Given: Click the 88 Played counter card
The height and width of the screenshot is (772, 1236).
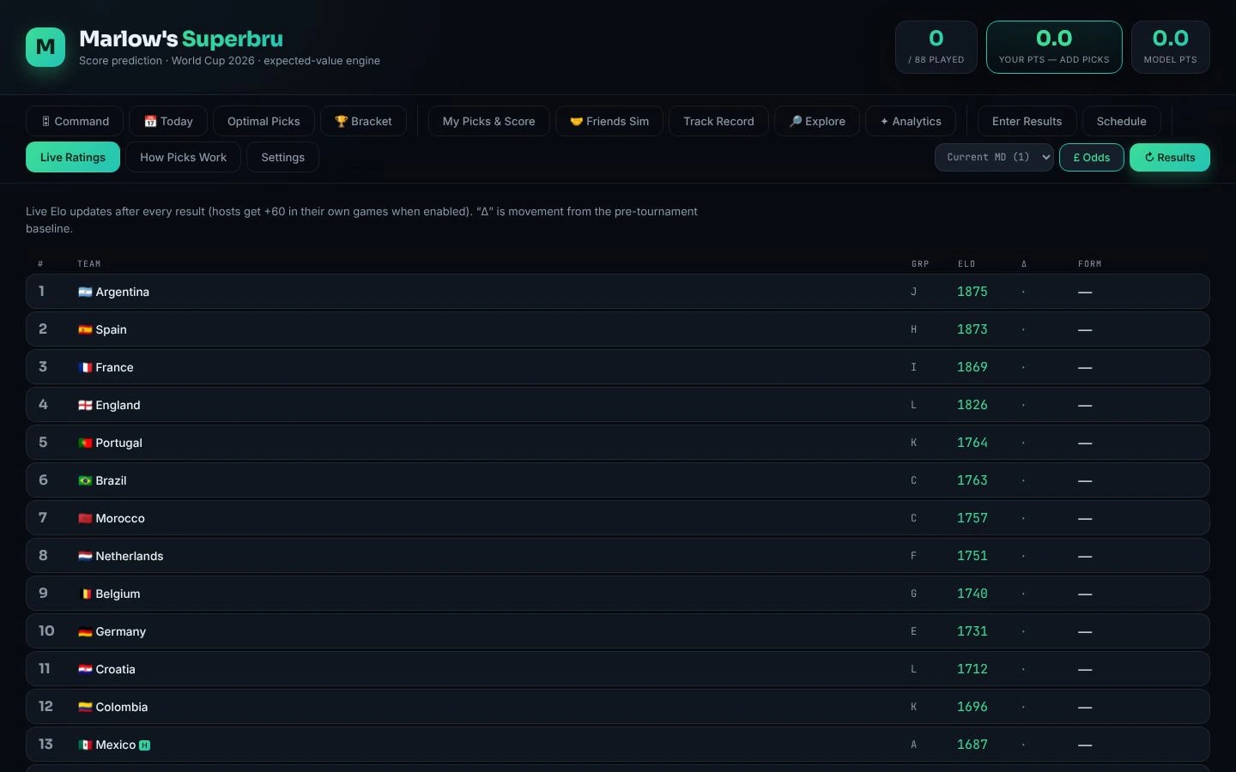Looking at the screenshot, I should pyautogui.click(x=936, y=47).
